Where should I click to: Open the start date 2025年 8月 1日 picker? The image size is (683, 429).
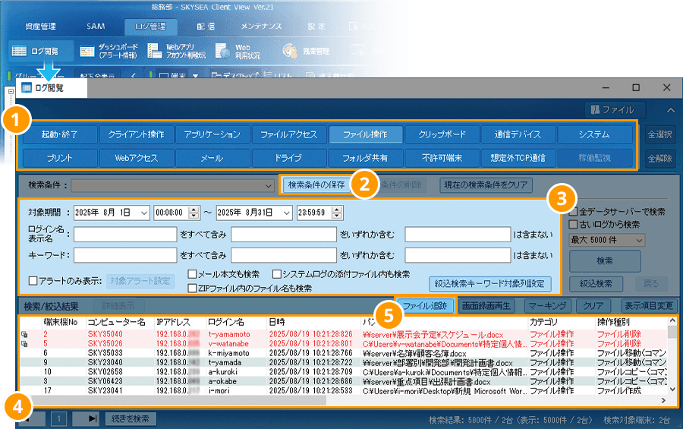pyautogui.click(x=144, y=213)
